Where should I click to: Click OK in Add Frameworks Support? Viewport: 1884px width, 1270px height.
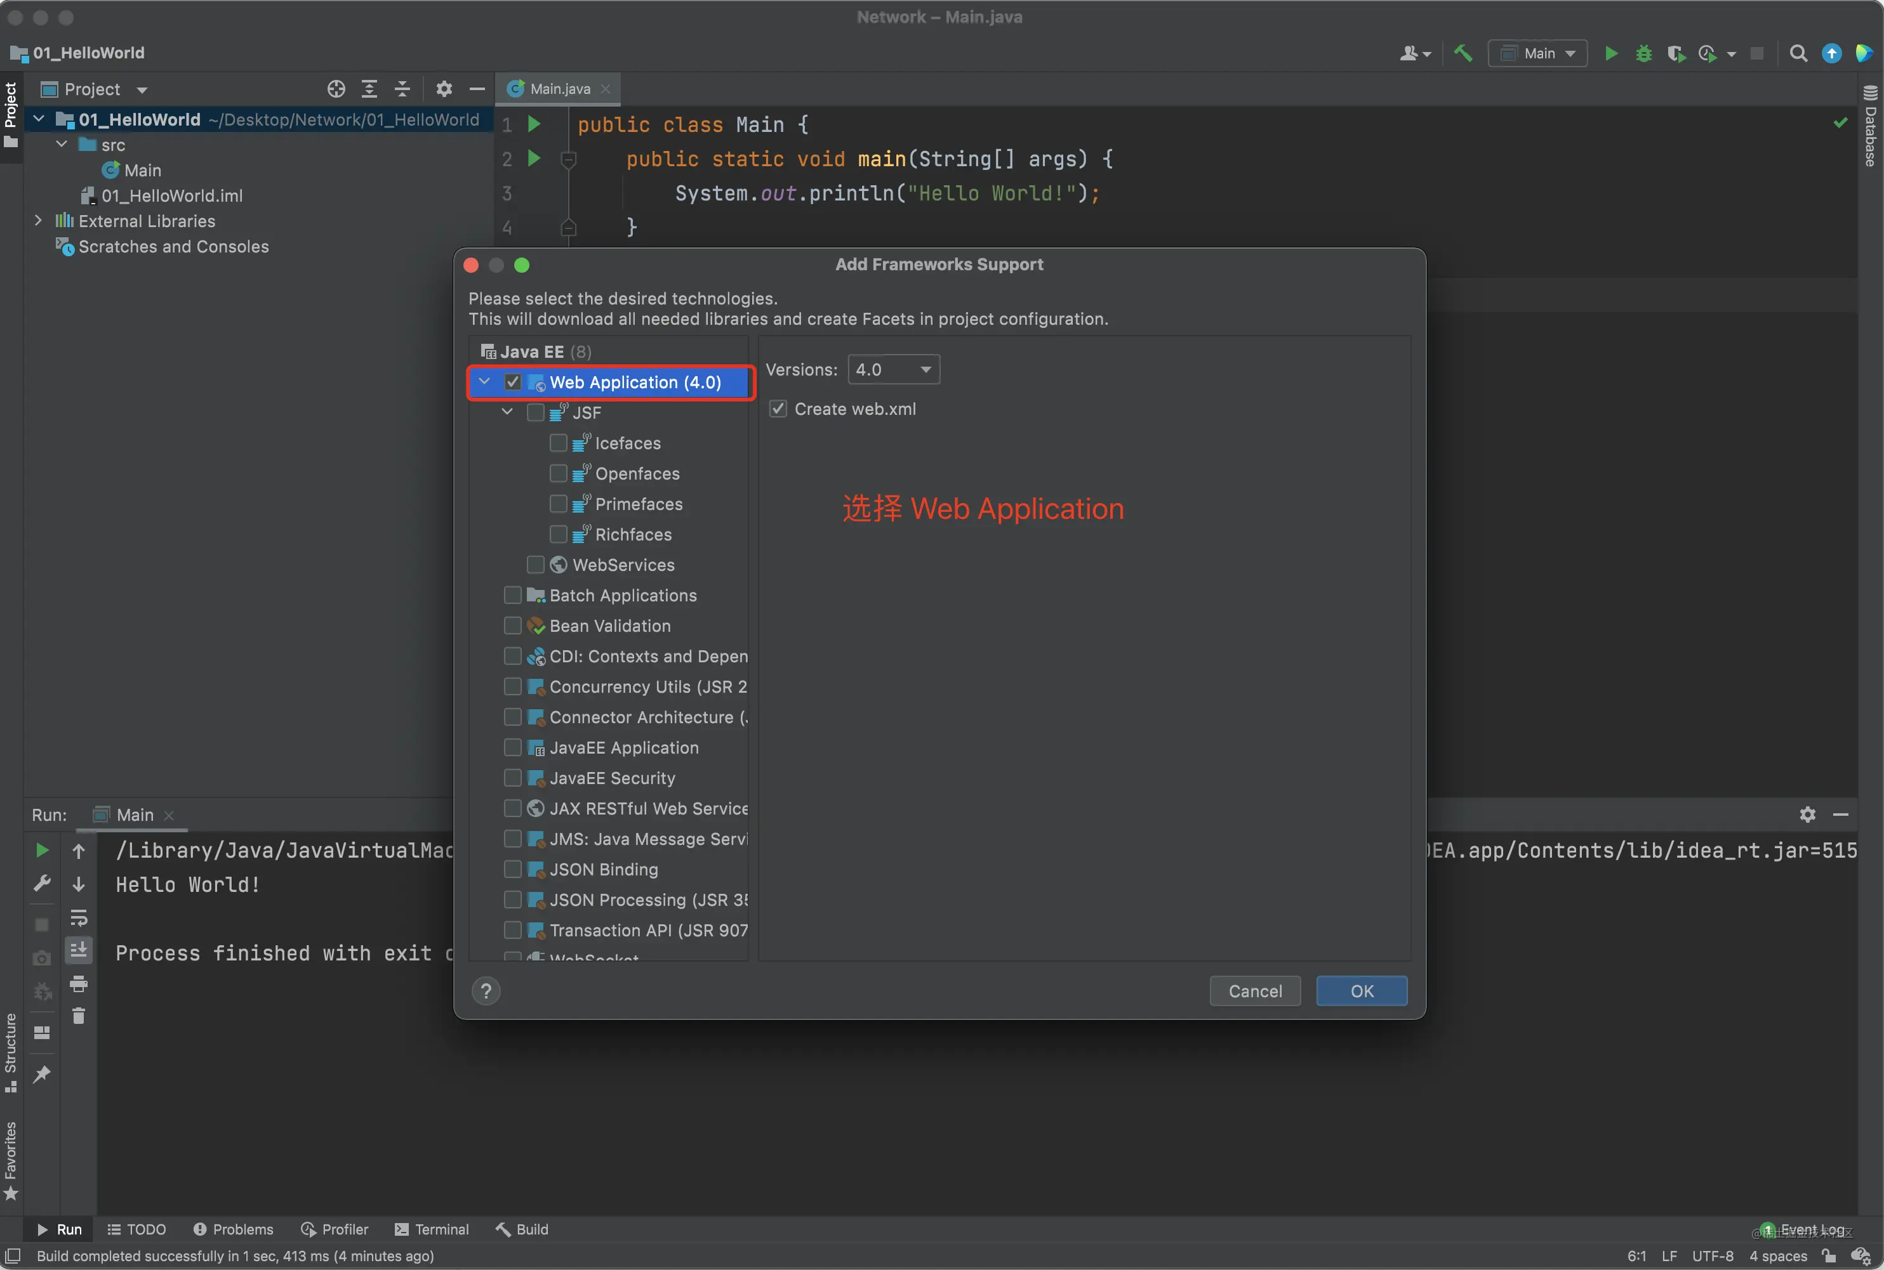(1362, 992)
